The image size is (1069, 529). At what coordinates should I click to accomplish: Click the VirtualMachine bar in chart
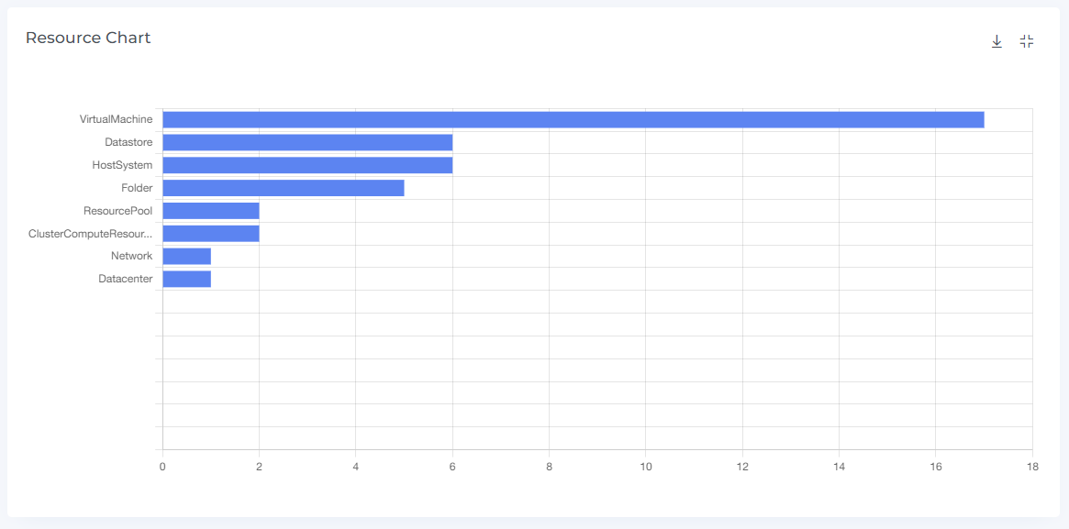pyautogui.click(x=573, y=120)
